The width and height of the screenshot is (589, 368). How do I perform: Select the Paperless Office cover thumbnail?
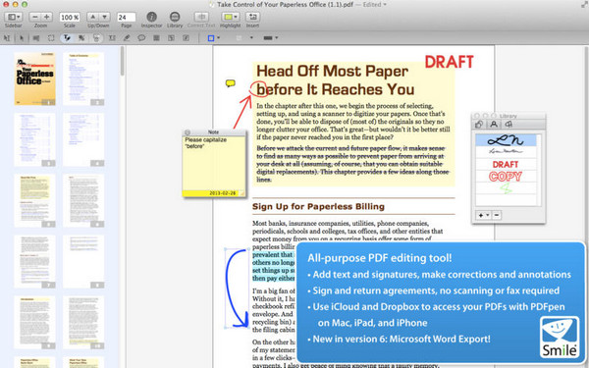pyautogui.click(x=35, y=79)
